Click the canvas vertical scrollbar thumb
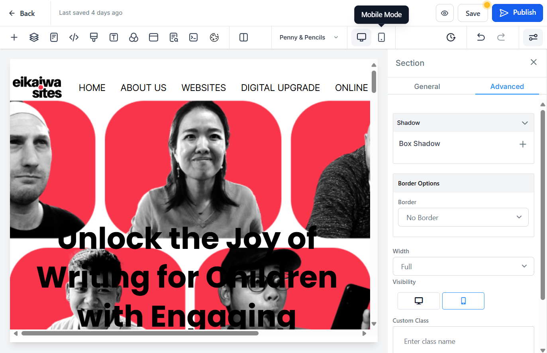The image size is (547, 353). (x=374, y=82)
